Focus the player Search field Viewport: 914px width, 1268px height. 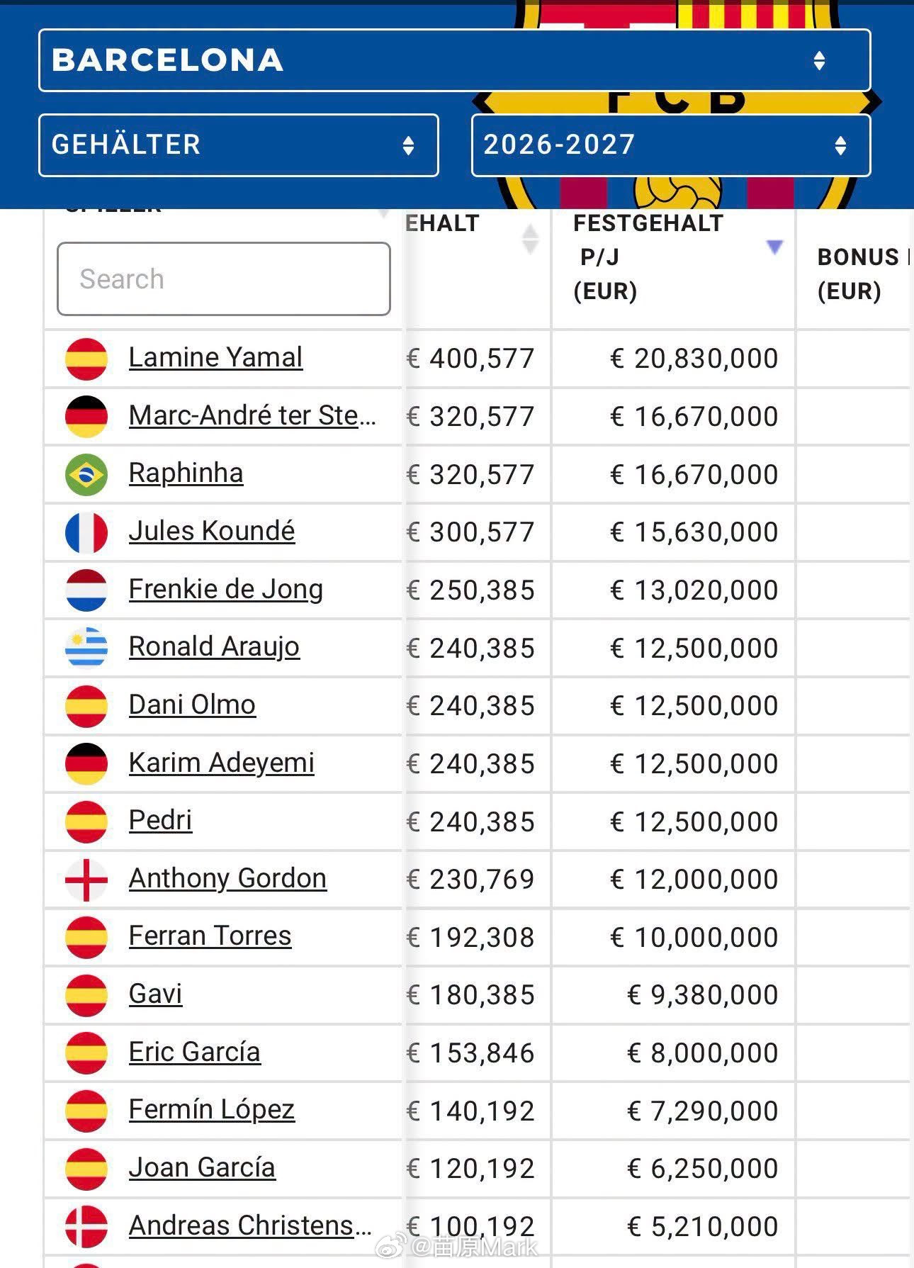pyautogui.click(x=224, y=279)
